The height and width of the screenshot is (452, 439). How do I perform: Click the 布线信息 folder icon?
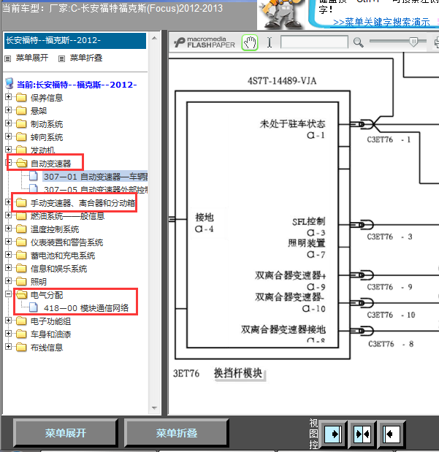(21, 347)
